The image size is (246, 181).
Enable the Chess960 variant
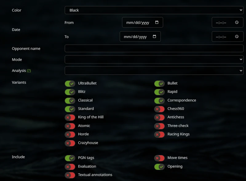(159, 109)
